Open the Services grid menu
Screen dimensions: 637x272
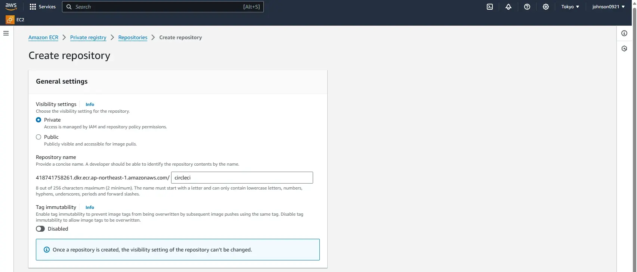click(x=42, y=7)
